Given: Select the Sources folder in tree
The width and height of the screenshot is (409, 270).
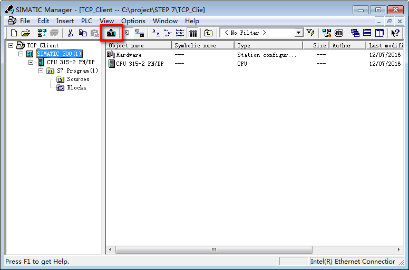Looking at the screenshot, I should (78, 79).
